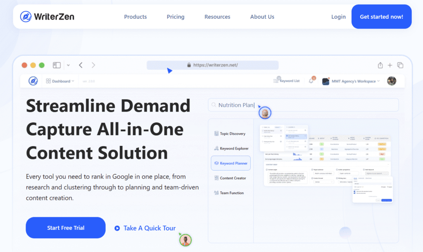
Task: Open the Pricing menu
Action: click(x=176, y=17)
